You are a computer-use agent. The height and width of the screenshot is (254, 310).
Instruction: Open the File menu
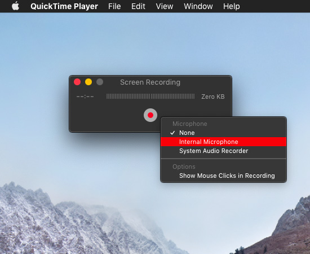click(x=114, y=6)
